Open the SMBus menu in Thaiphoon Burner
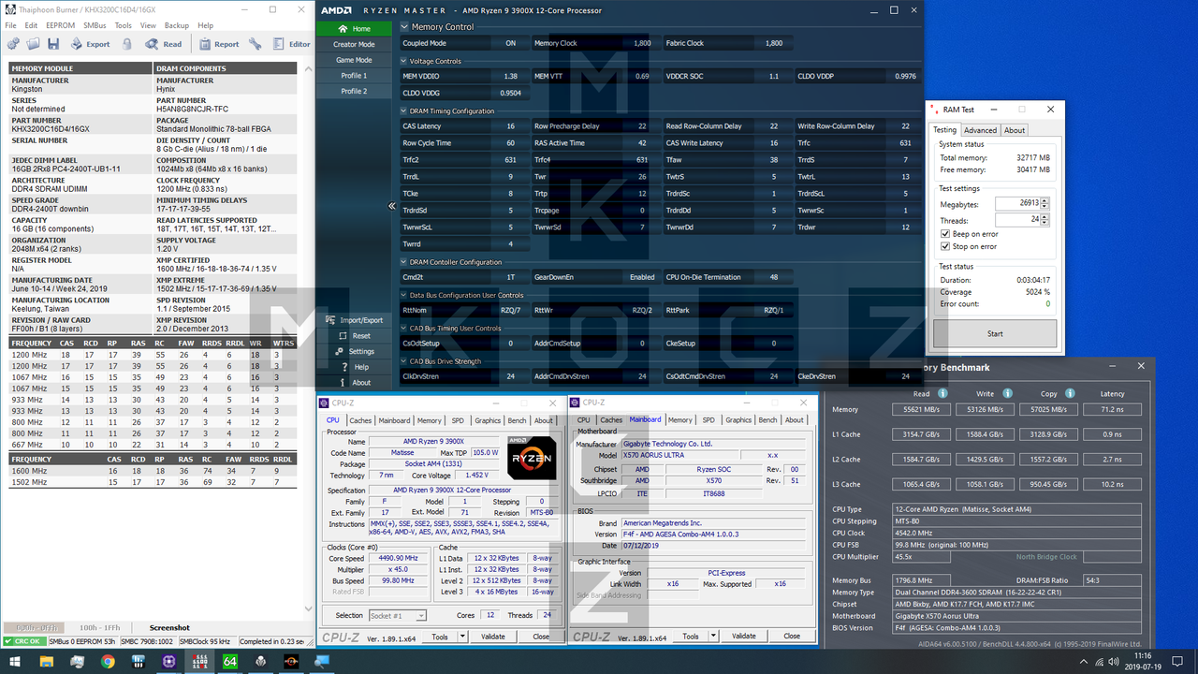This screenshot has width=1198, height=674. tap(95, 25)
